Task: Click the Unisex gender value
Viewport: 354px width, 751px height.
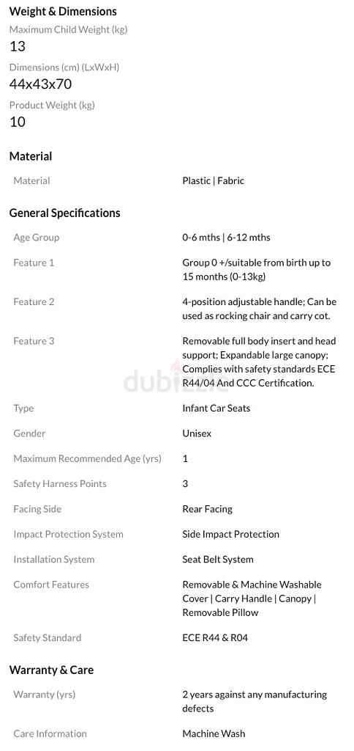Action: 196,433
